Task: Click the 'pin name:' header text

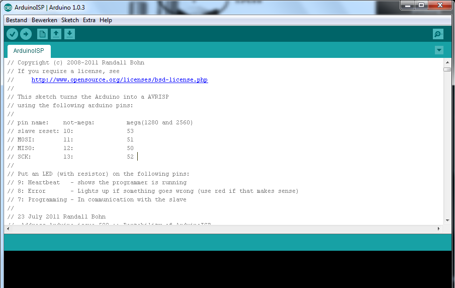Action: click(x=33, y=123)
